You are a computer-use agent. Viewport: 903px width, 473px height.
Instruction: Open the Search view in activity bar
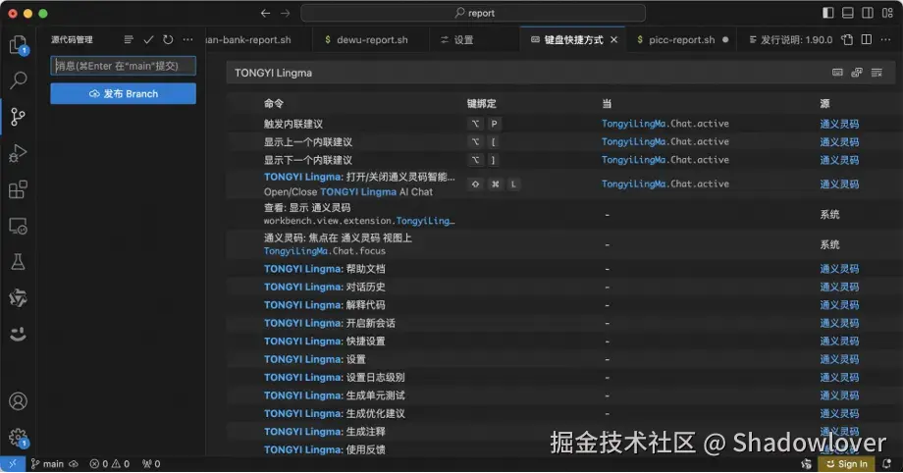18,80
